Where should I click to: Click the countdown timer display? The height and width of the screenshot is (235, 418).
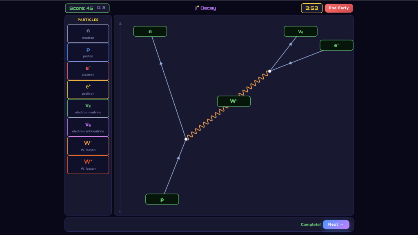pyautogui.click(x=312, y=8)
